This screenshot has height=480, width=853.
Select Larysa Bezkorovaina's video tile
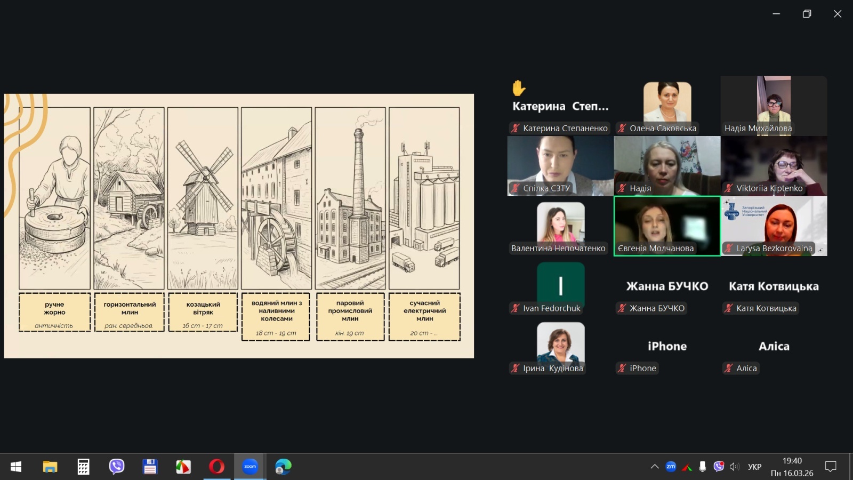(774, 225)
